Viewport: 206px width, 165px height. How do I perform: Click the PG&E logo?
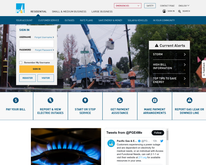pyautogui.click(x=20, y=8)
